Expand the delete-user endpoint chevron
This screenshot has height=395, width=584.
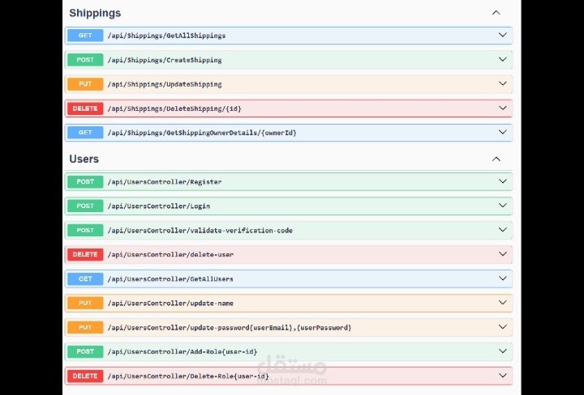(x=502, y=254)
